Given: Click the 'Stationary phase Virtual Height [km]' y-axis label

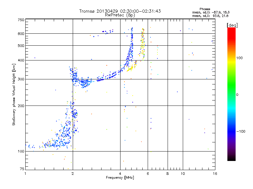Looking at the screenshot, I should (14, 94).
